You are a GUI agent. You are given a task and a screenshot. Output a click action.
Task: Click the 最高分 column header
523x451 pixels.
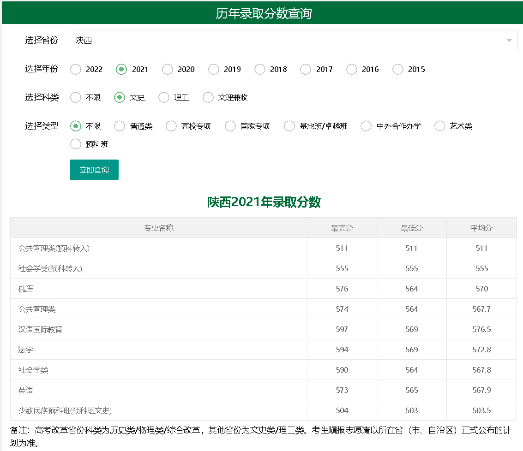pos(342,228)
